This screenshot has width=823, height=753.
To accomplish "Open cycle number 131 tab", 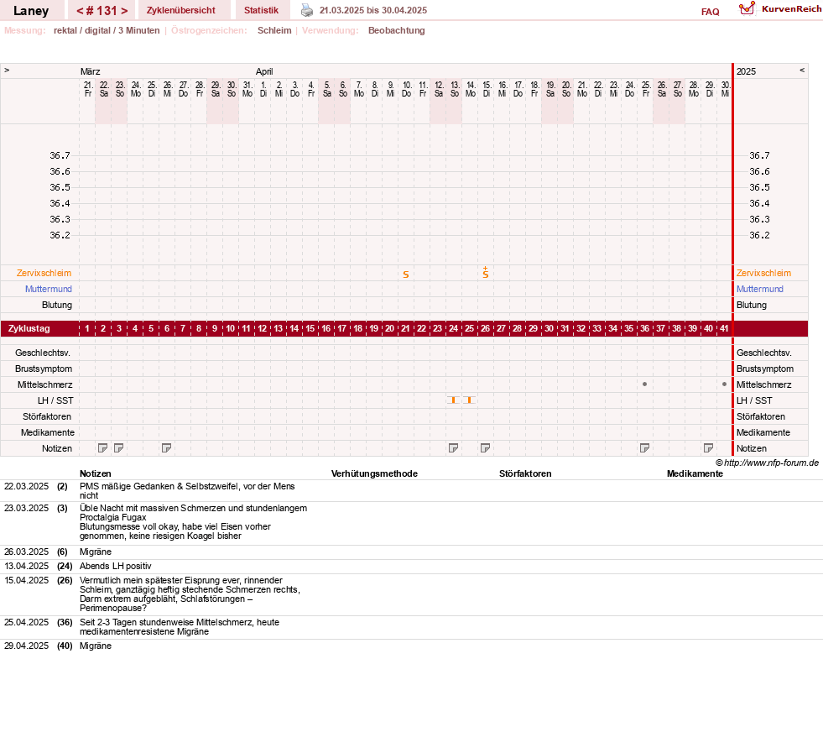I will point(102,11).
